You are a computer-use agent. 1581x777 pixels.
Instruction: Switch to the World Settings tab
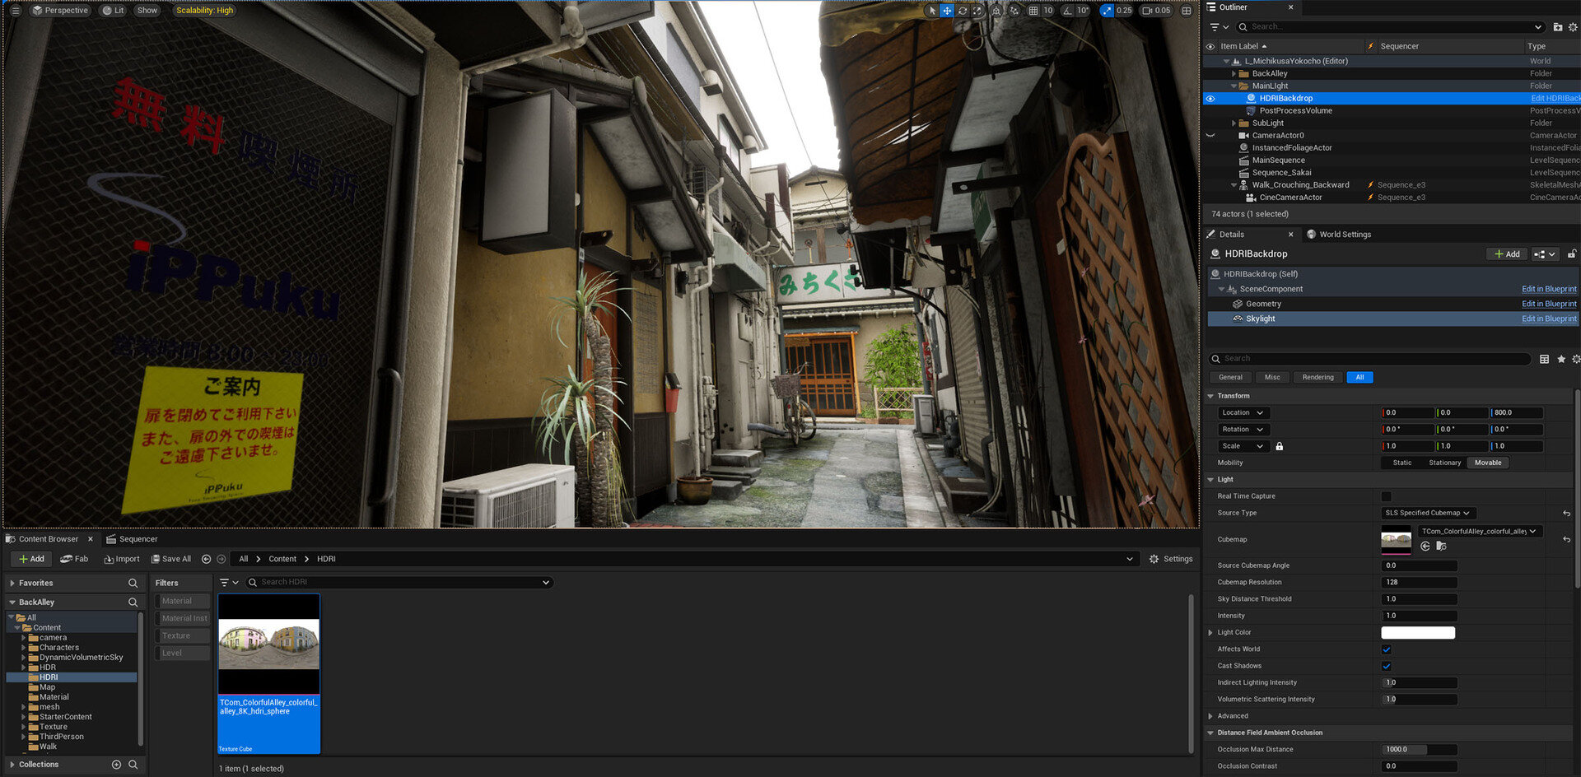pos(1344,235)
